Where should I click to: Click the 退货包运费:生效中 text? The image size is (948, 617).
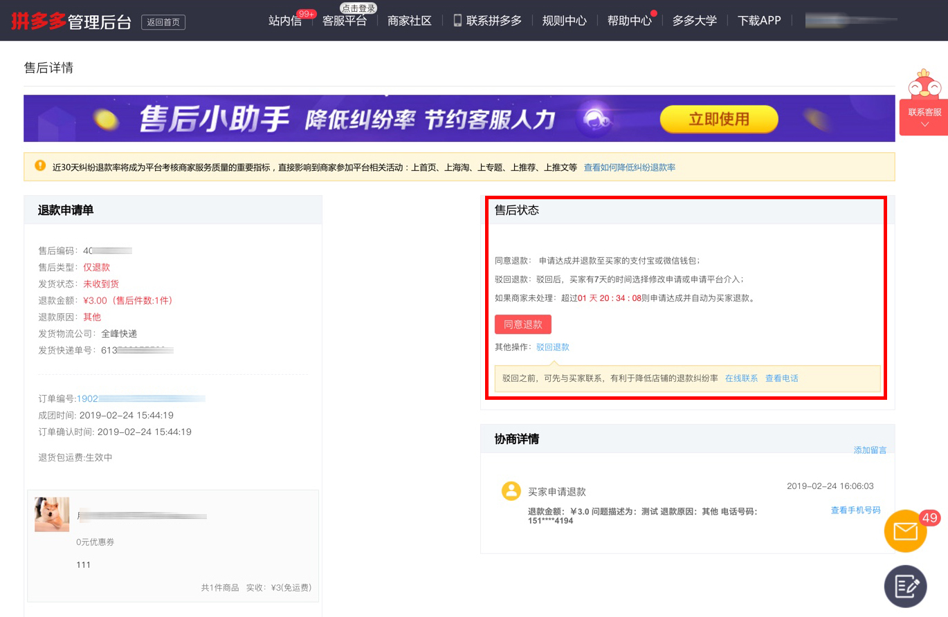[75, 458]
